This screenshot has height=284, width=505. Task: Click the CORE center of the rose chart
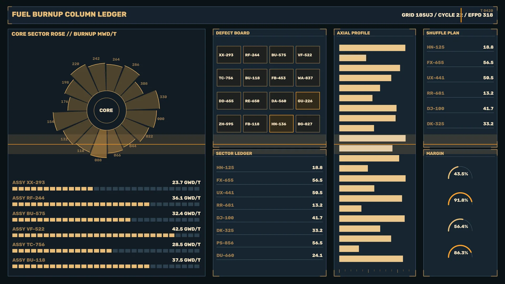106,110
